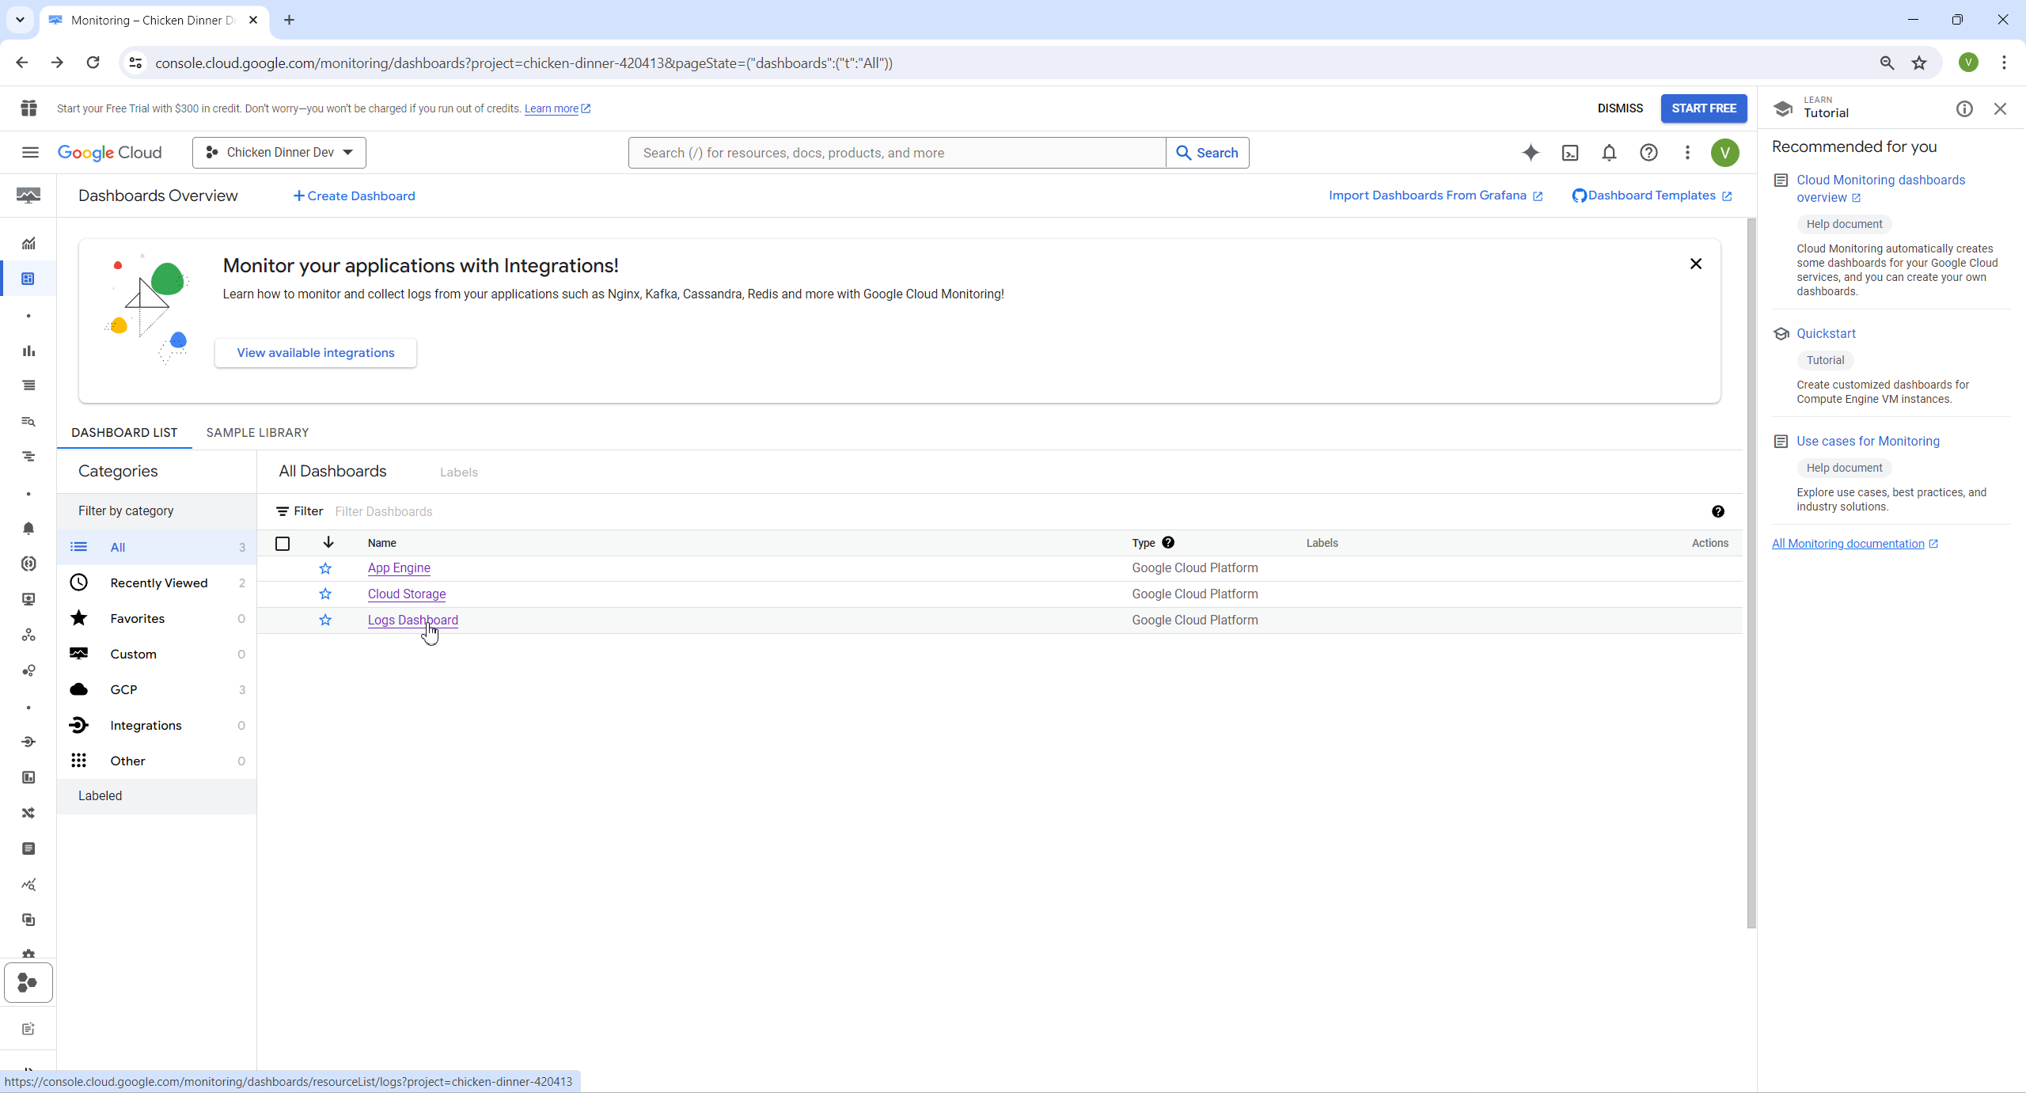Open the Gemini AI assistant sparkle icon
This screenshot has height=1093, width=2026.
1531,153
